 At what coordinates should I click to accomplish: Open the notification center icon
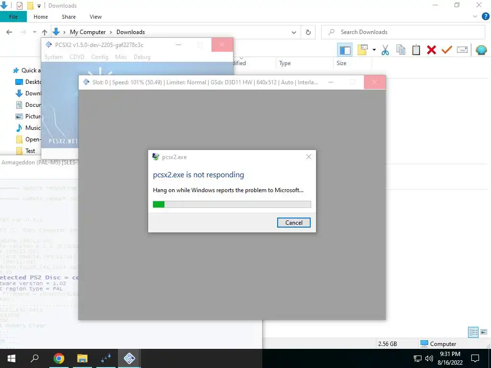tap(475, 358)
